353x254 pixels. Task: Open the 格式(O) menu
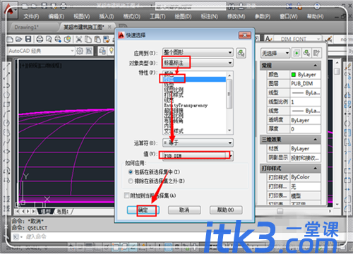[x=132, y=16]
